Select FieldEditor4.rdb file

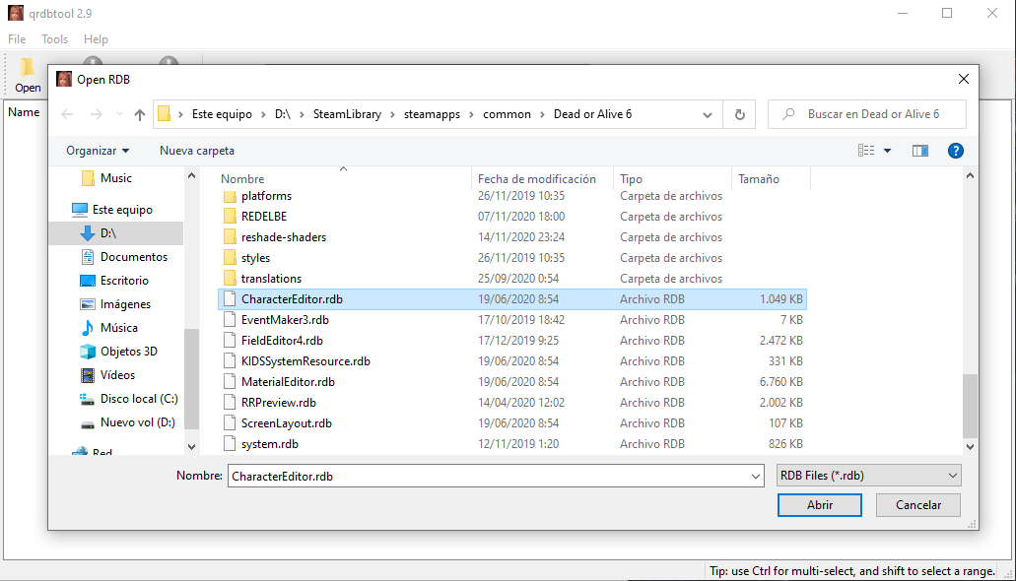511,341
